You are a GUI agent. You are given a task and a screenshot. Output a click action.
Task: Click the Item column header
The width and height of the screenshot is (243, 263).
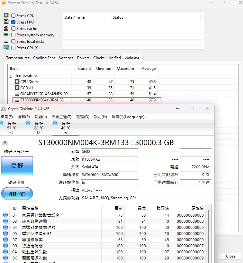40,69
